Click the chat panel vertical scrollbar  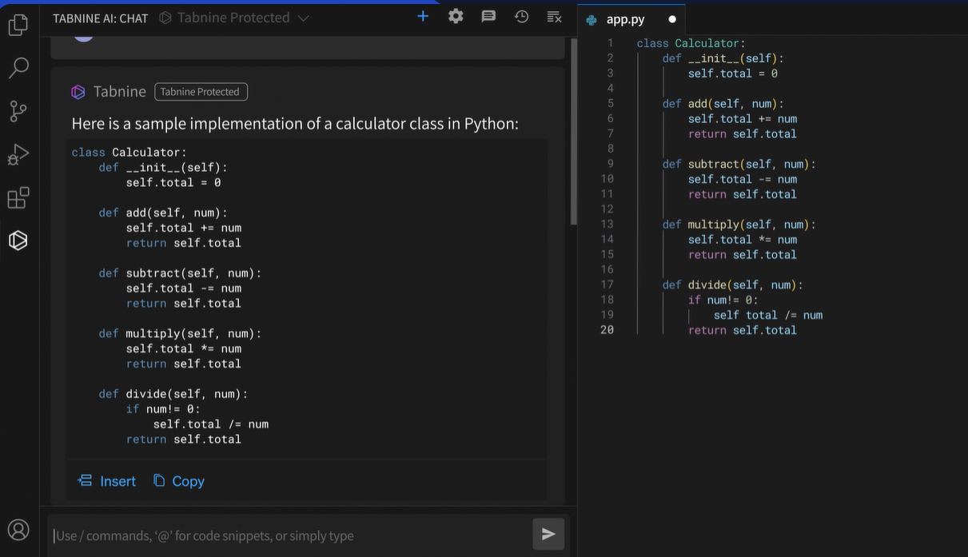pyautogui.click(x=573, y=132)
